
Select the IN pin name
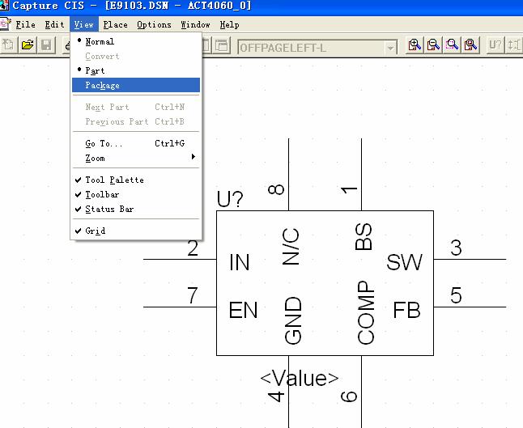[x=240, y=262]
